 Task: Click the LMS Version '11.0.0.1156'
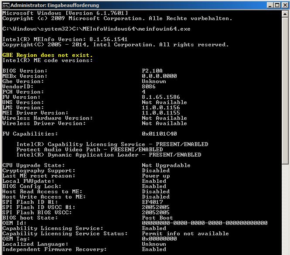(x=161, y=108)
